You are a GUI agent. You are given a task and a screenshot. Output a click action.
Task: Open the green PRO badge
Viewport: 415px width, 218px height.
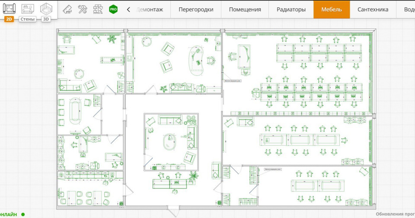tap(113, 9)
